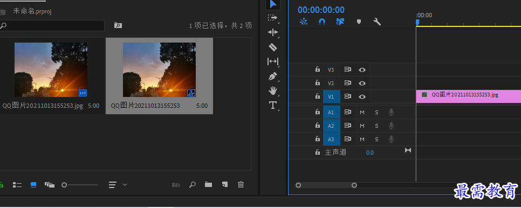Screen dimensions: 521x208
Task: Hide track V1 output eye
Action: pos(362,96)
